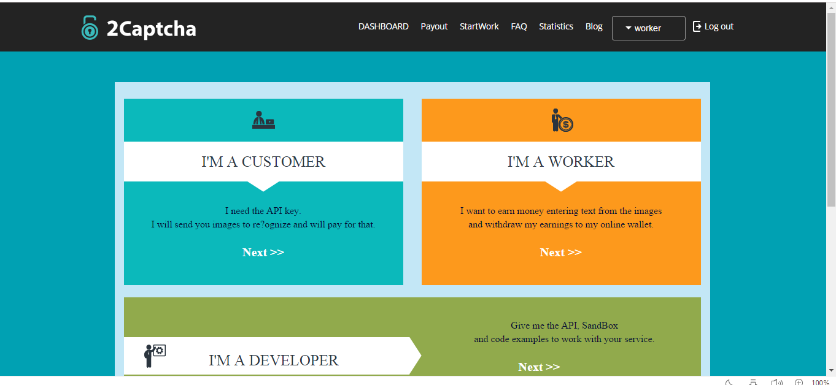The width and height of the screenshot is (836, 385).
Task: Open the StartWork menu item
Action: click(479, 26)
